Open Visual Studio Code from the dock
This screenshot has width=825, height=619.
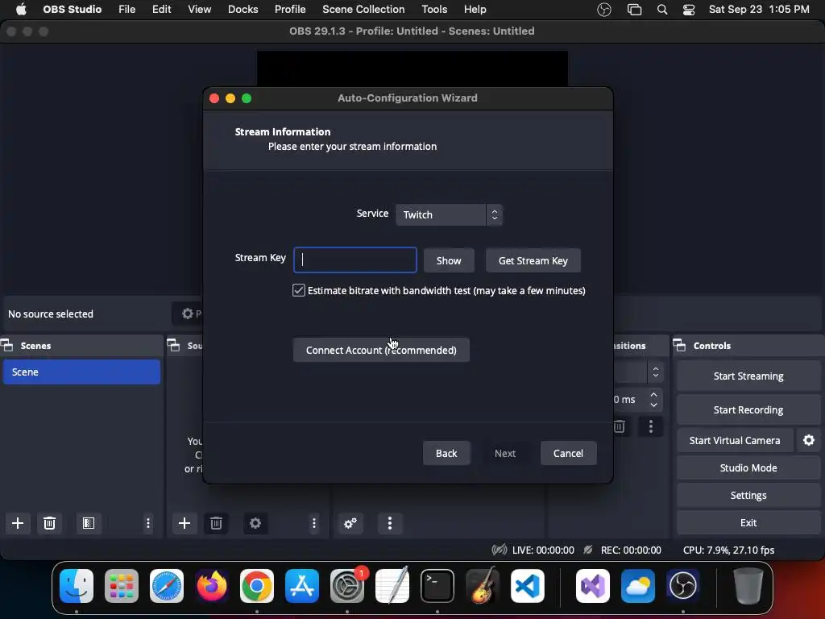click(x=528, y=586)
